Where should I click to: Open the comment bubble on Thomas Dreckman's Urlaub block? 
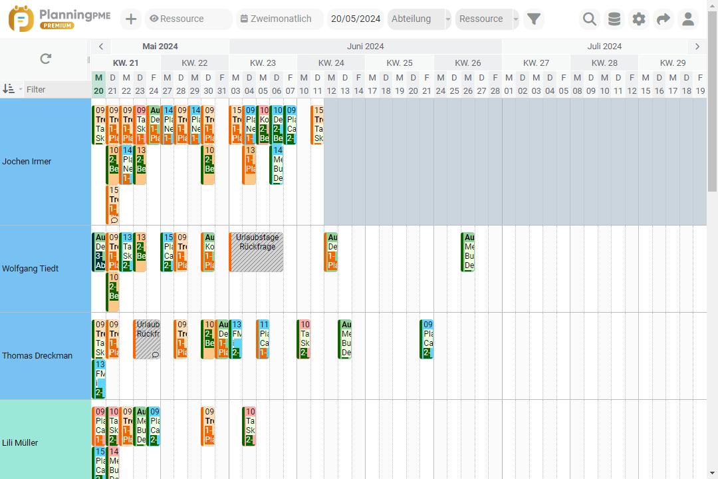[155, 355]
